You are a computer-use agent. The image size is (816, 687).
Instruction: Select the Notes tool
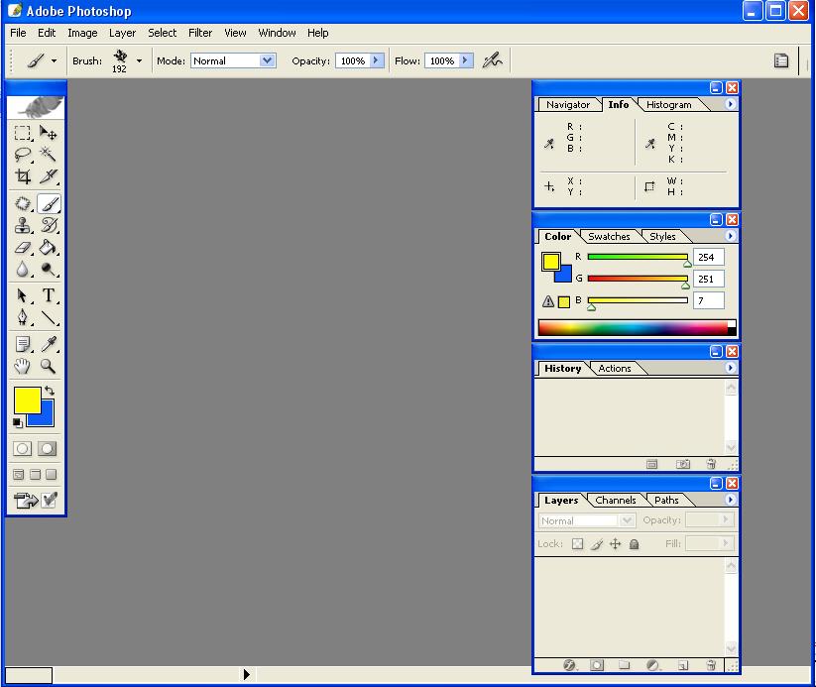(x=22, y=344)
